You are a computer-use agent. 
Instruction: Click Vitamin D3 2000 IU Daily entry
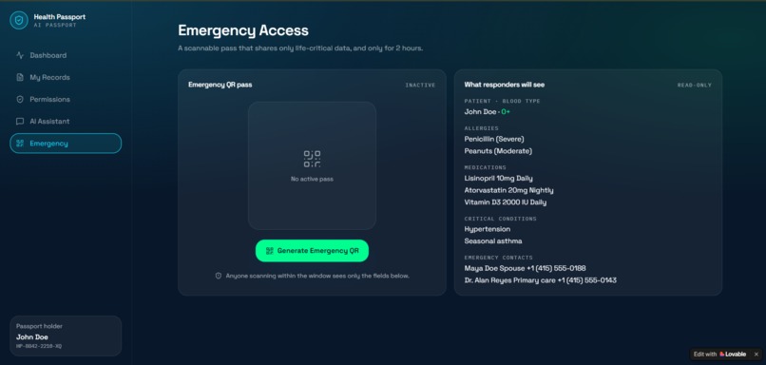click(x=506, y=202)
